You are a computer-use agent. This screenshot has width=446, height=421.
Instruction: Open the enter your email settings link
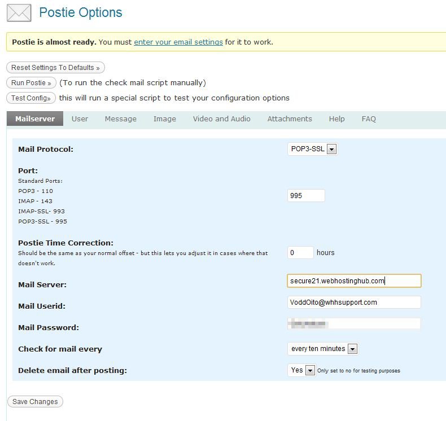178,42
